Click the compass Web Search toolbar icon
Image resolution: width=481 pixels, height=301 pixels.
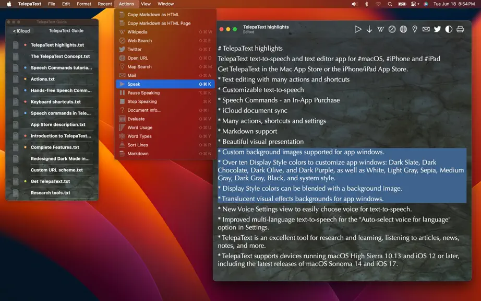(x=392, y=29)
